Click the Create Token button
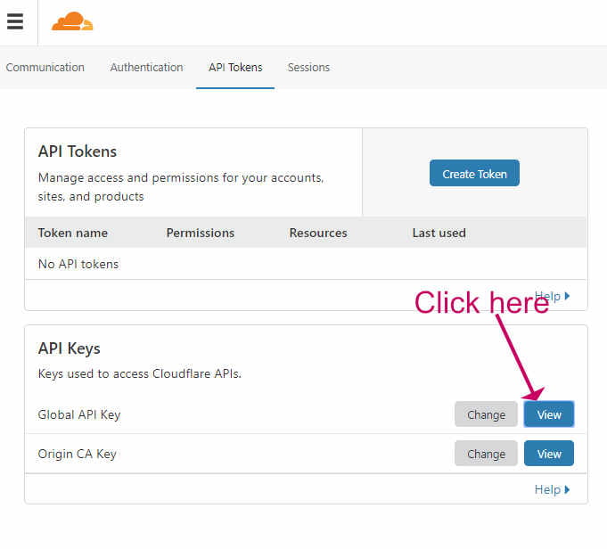The width and height of the screenshot is (607, 549). click(474, 173)
